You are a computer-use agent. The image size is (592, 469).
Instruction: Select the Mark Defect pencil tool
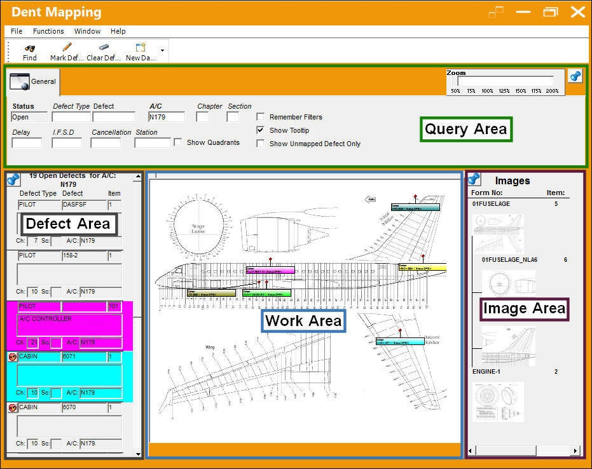click(x=67, y=47)
